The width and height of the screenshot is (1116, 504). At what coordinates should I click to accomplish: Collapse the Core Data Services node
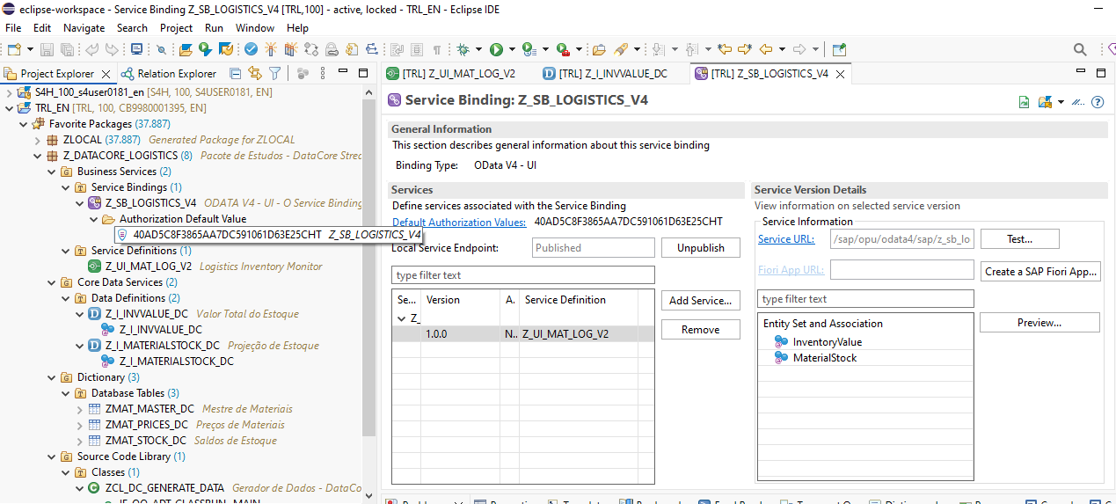click(x=53, y=282)
